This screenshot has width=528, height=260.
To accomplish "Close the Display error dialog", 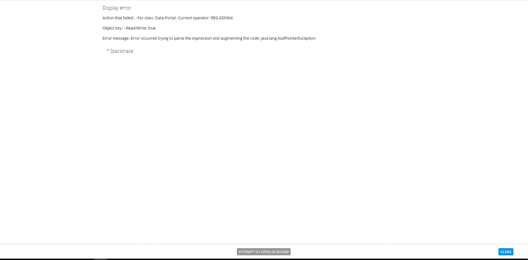I will tap(506, 252).
